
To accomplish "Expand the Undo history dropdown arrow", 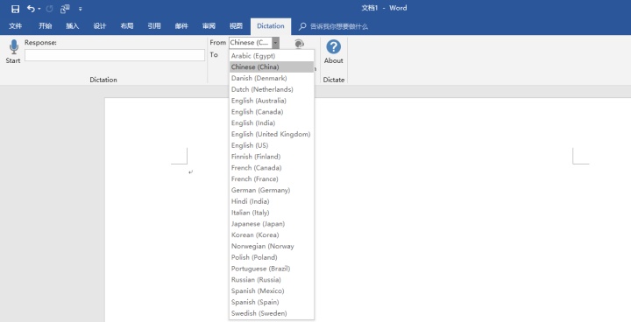I will click(39, 9).
